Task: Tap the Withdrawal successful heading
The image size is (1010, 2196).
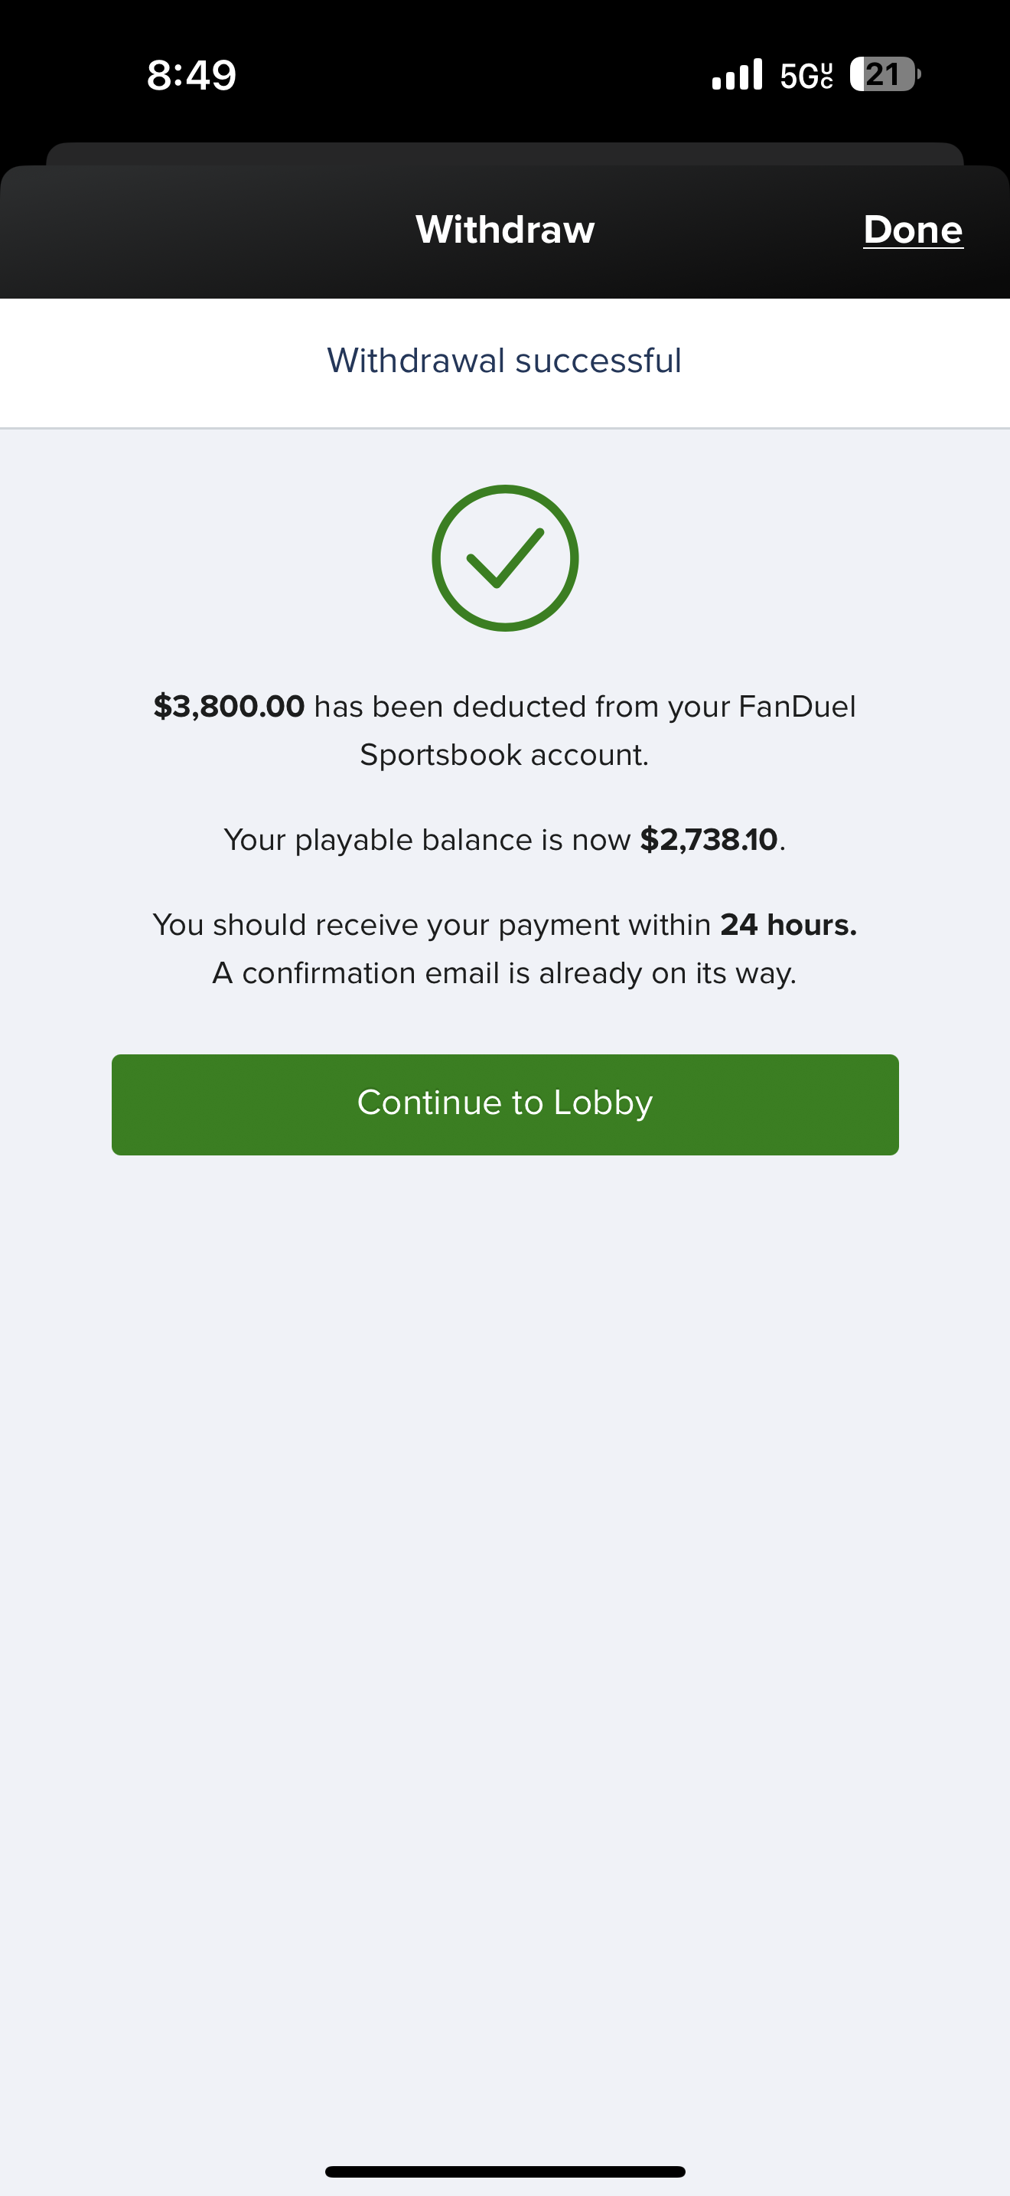Action: (x=504, y=361)
